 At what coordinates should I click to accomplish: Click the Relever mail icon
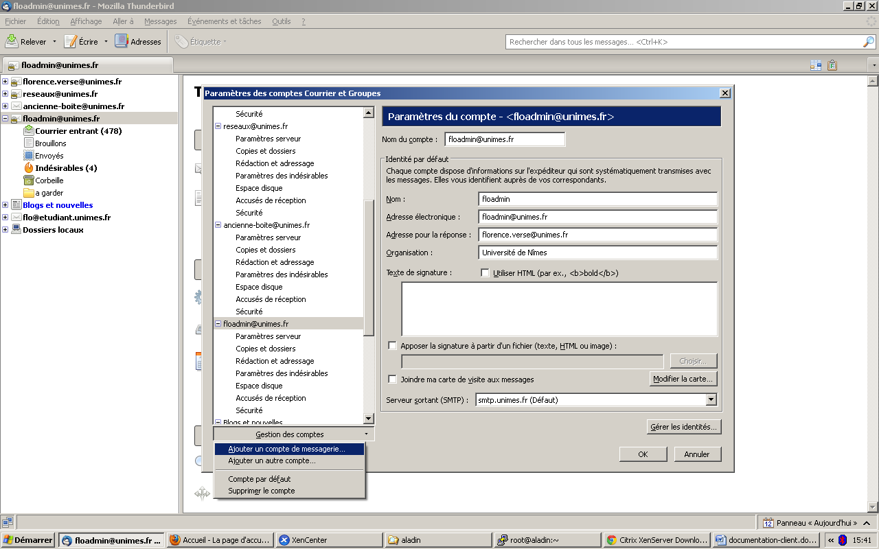(x=12, y=41)
